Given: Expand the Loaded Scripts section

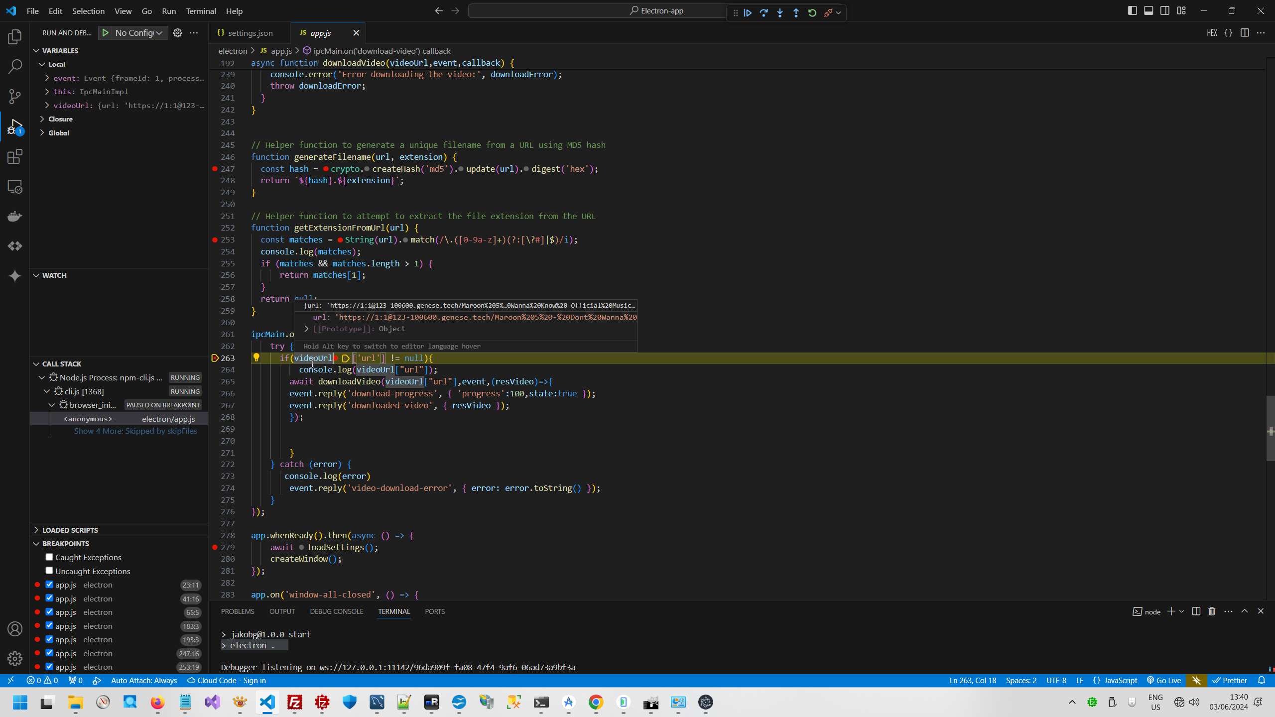Looking at the screenshot, I should point(70,530).
